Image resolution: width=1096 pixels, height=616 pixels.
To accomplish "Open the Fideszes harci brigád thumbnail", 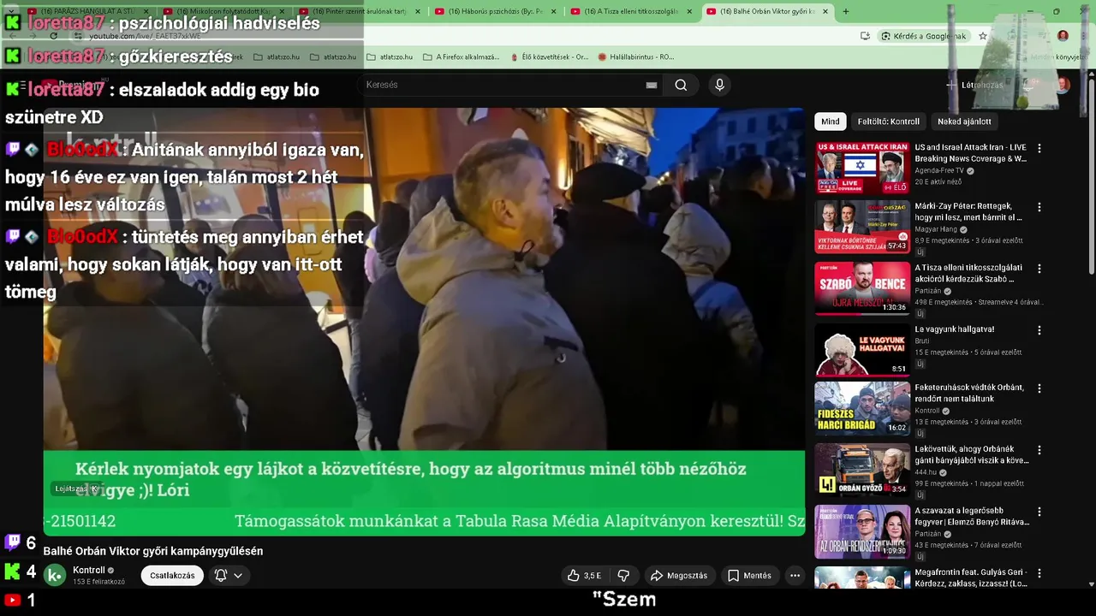I will click(x=862, y=408).
